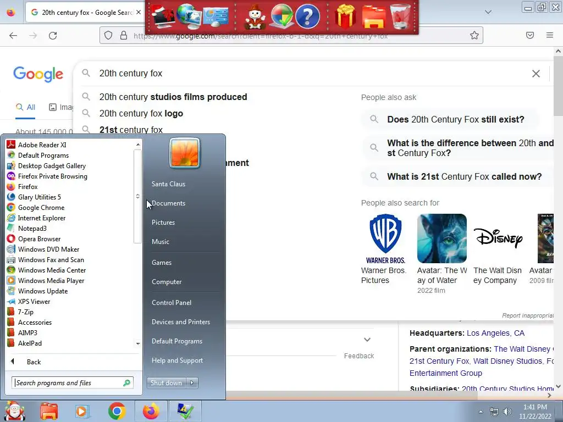
Task: Click the Shut down button
Action: click(167, 383)
